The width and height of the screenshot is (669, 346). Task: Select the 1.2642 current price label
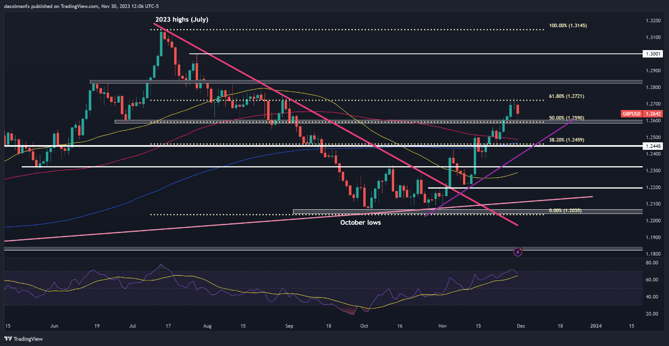tap(653, 113)
